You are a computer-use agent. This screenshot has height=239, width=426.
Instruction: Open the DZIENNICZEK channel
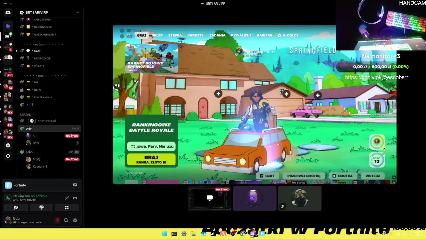(x=50, y=27)
